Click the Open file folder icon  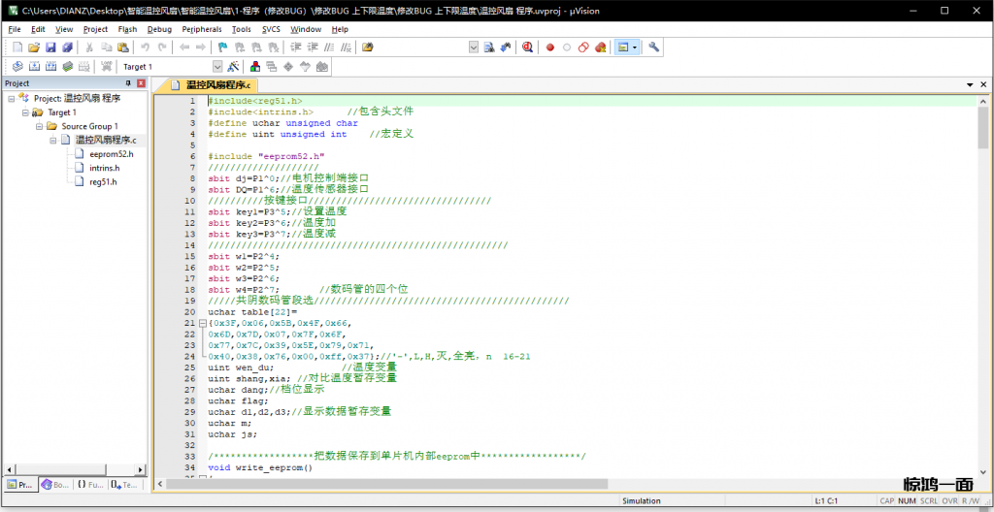click(x=34, y=47)
